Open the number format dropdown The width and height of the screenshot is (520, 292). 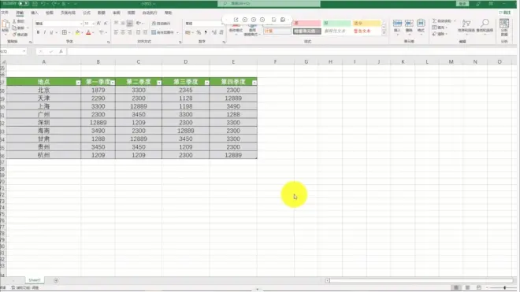pyautogui.click(x=222, y=24)
